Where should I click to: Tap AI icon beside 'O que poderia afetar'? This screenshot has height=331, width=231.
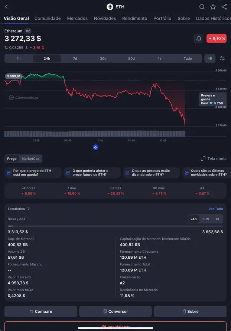tap(68, 173)
